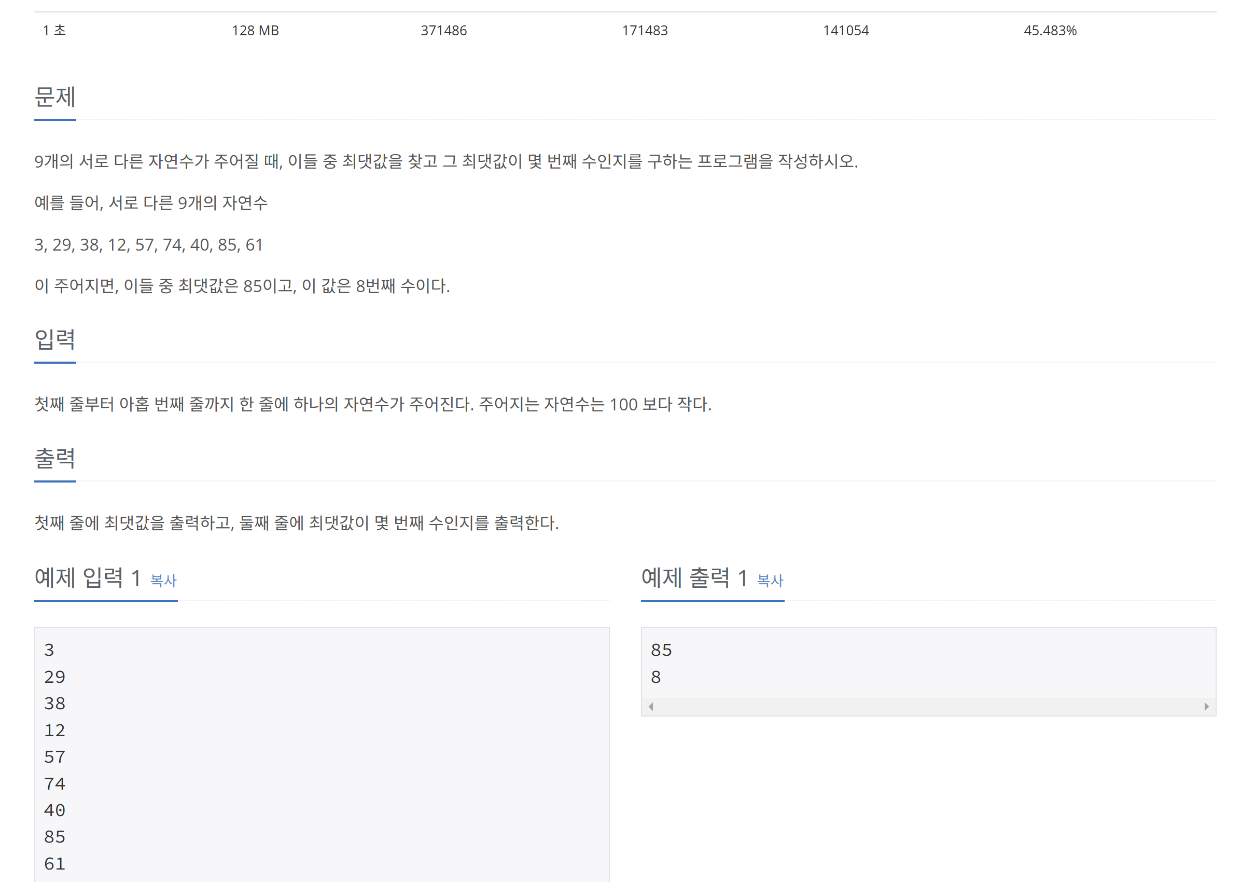Click the line 61 in the sample input box
The width and height of the screenshot is (1255, 882).
pos(54,863)
